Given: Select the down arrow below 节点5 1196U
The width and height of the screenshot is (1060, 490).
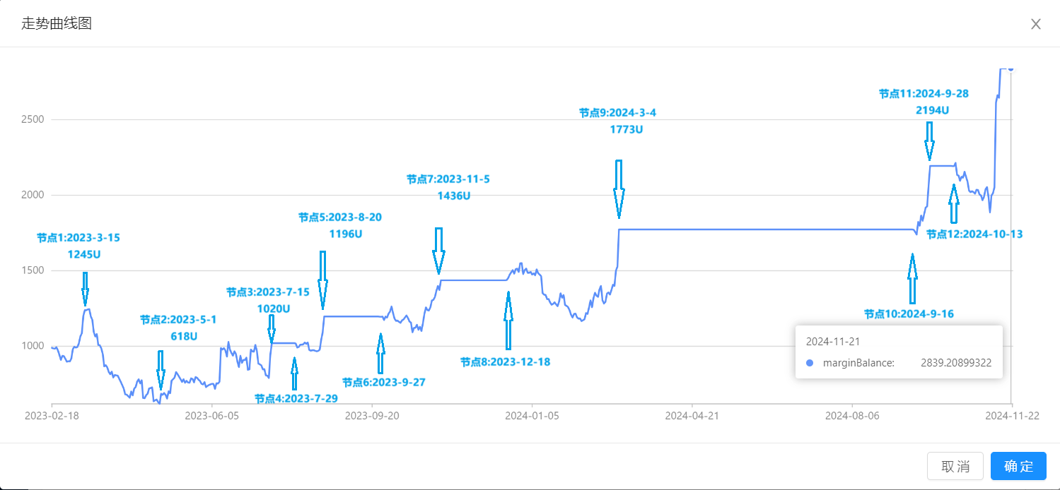Looking at the screenshot, I should (x=322, y=280).
